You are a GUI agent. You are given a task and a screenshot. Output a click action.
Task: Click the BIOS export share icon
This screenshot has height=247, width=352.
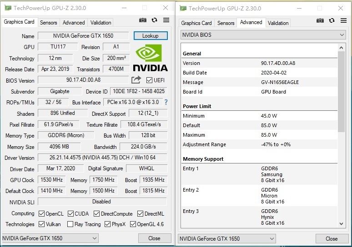[x=136, y=80]
